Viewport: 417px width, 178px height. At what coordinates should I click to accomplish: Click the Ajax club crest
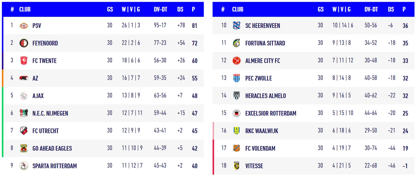click(x=24, y=96)
